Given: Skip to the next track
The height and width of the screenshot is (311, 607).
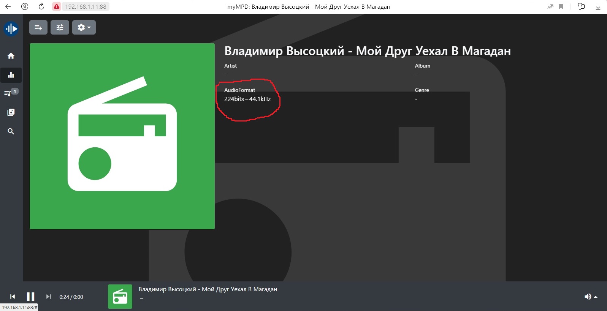Looking at the screenshot, I should point(48,297).
